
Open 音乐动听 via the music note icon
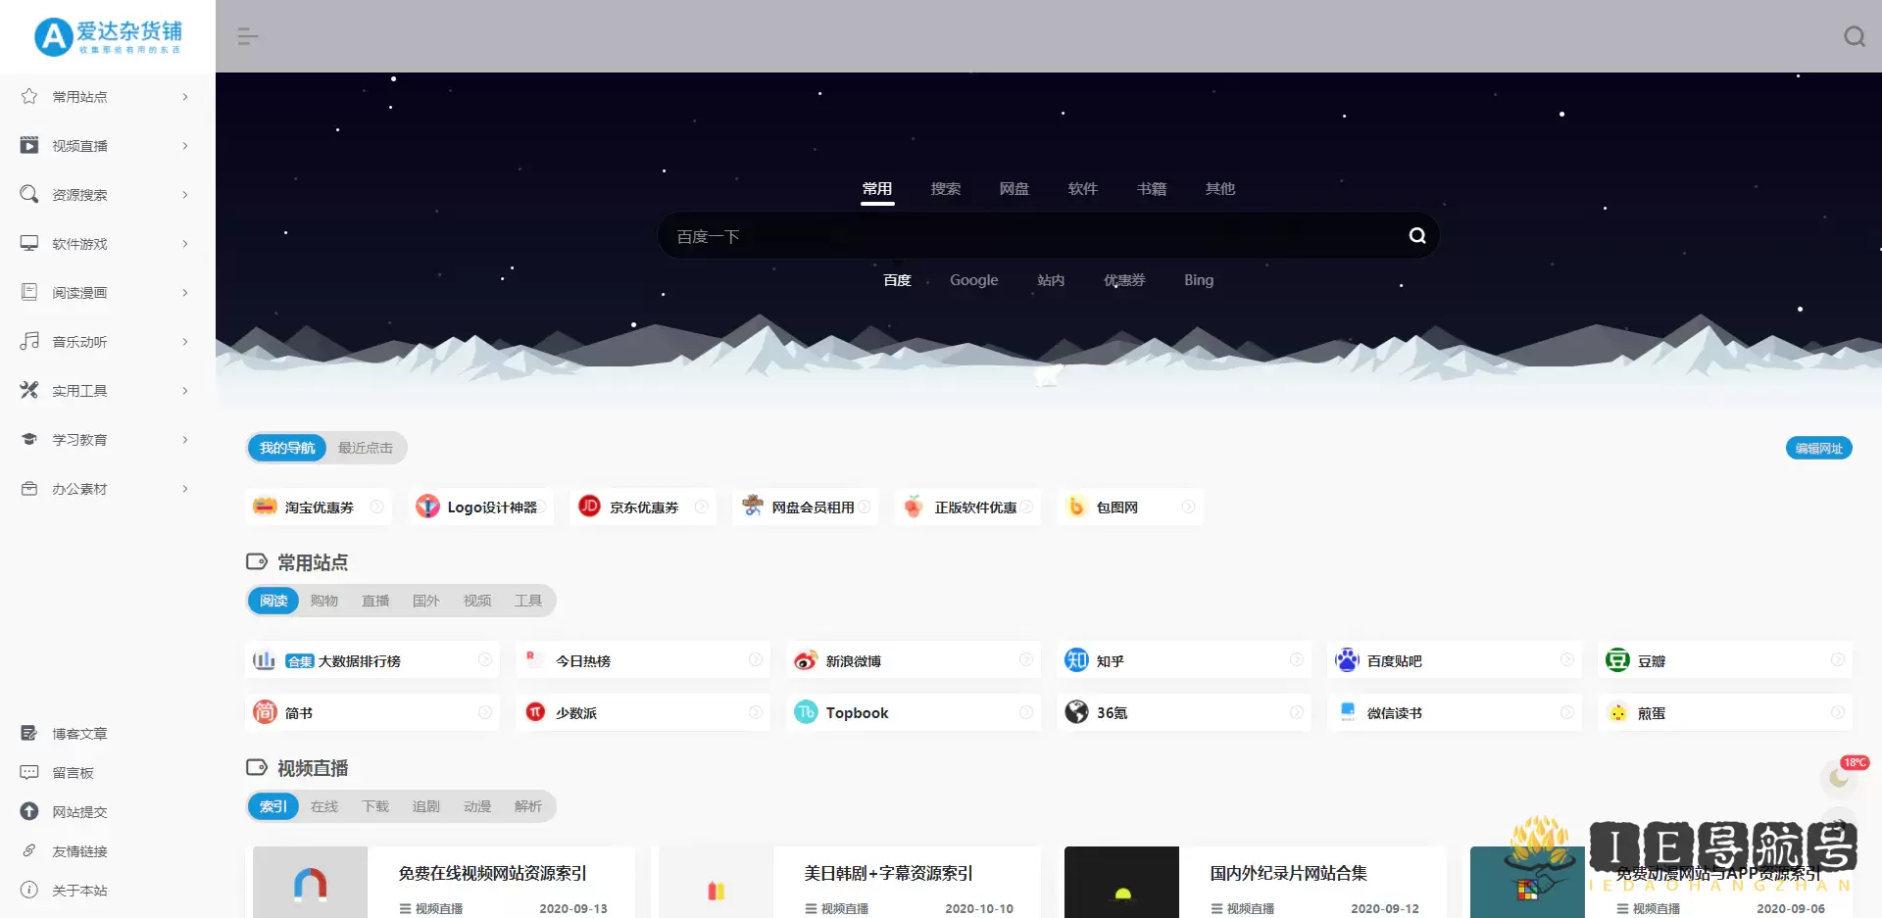click(29, 341)
